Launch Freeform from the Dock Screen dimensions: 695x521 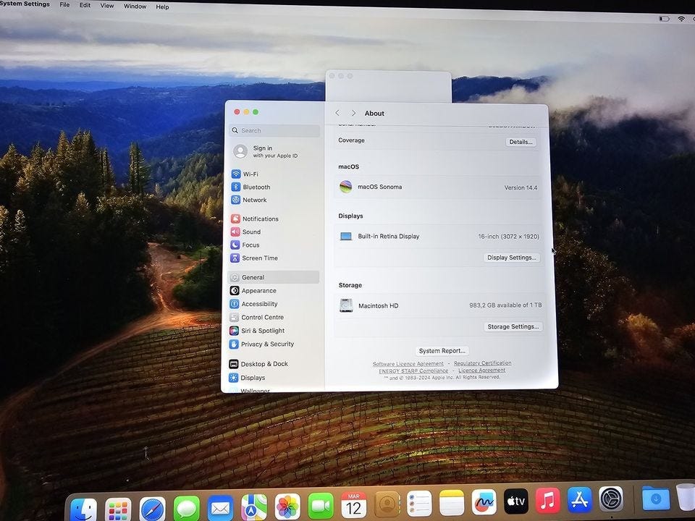coord(484,502)
